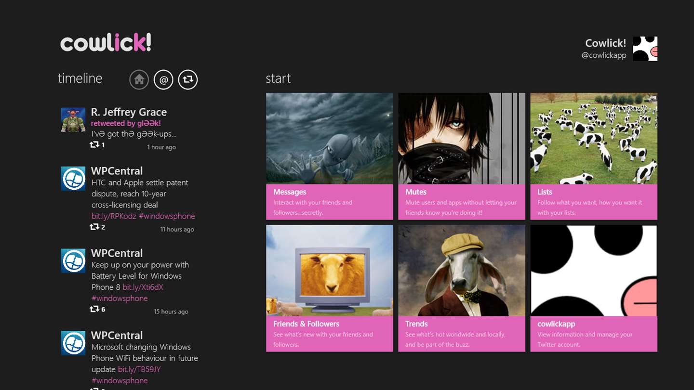The height and width of the screenshot is (390, 694).
Task: Click retweet icon on Battery Level tweet
Action: point(94,309)
